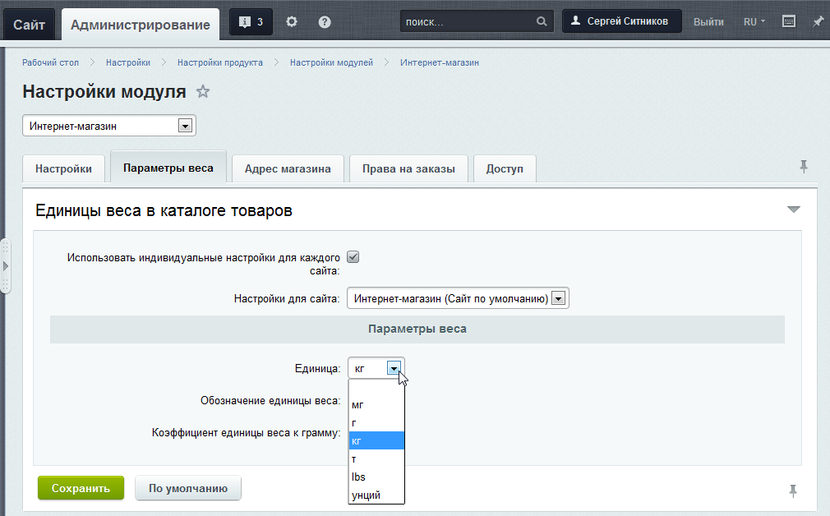830x516 pixels.
Task: Click the green Сохранить button
Action: point(81,488)
